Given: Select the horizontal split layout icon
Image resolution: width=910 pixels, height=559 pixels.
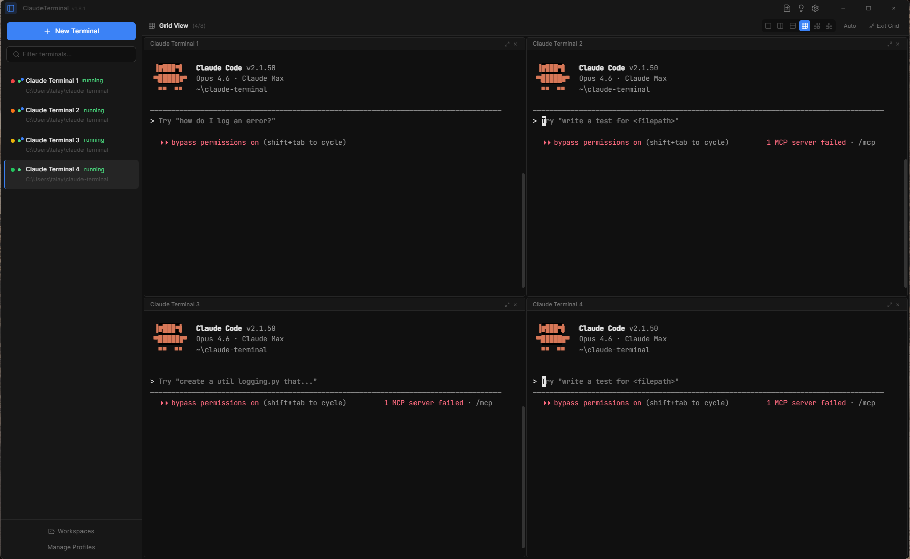Looking at the screenshot, I should tap(793, 26).
